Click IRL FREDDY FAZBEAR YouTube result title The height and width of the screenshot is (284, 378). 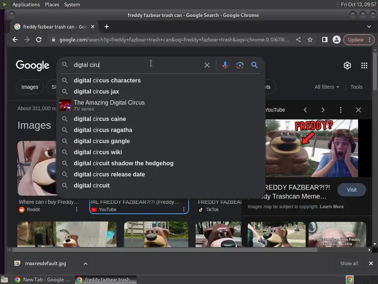(135, 202)
